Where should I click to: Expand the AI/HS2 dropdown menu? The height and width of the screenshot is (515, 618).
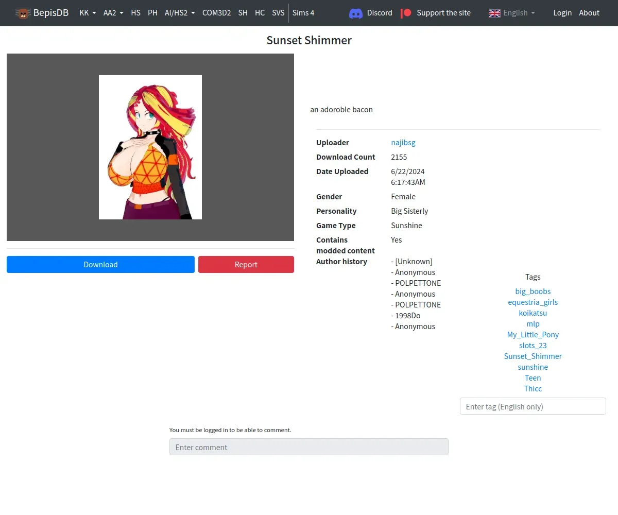180,13
